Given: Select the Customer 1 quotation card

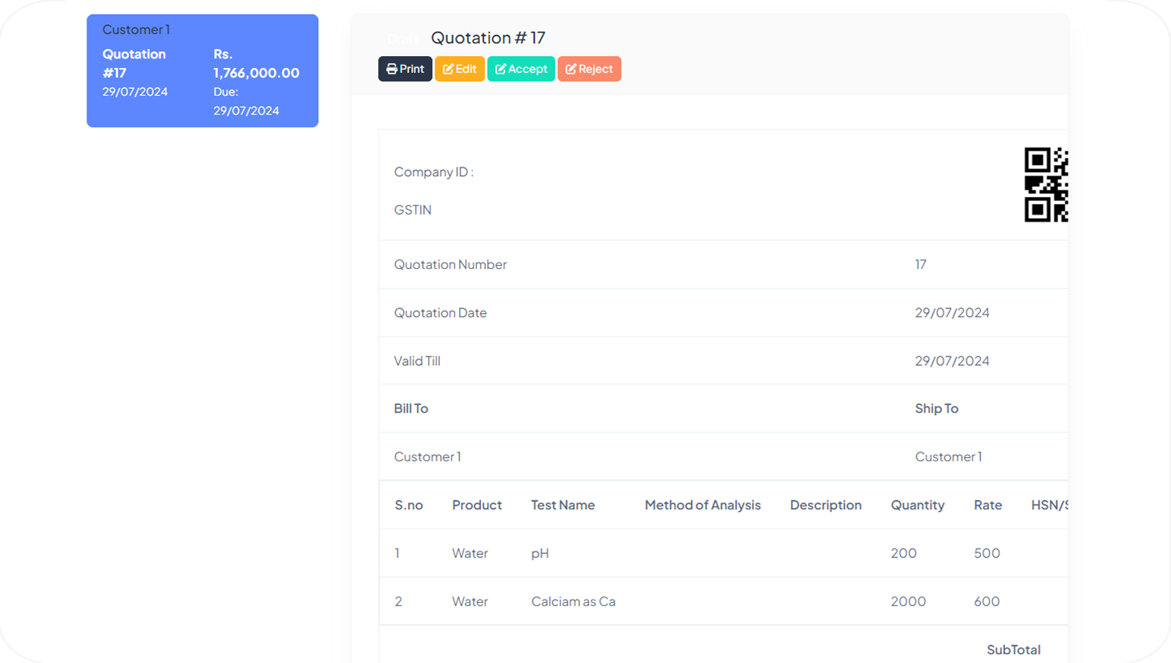Looking at the screenshot, I should 203,70.
